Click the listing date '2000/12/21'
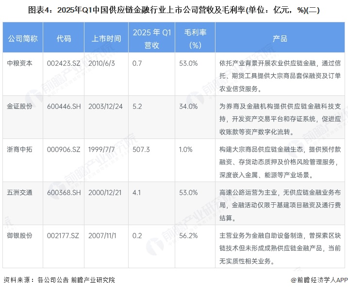The height and width of the screenshot is (290, 348). [105, 192]
